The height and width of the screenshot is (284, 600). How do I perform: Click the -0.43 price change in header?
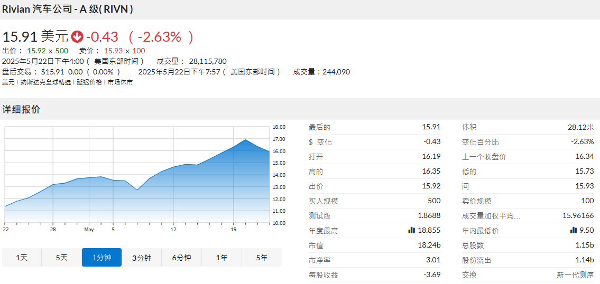coord(102,37)
